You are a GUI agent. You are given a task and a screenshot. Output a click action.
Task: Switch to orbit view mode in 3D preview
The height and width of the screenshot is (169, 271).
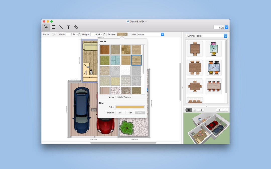(x=189, y=110)
